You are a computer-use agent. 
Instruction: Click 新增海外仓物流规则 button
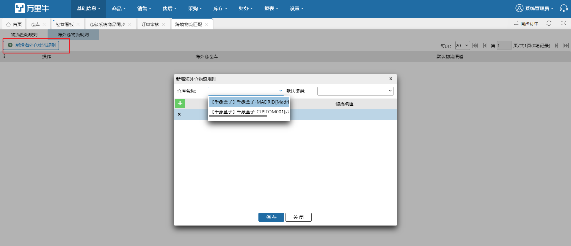click(x=31, y=45)
